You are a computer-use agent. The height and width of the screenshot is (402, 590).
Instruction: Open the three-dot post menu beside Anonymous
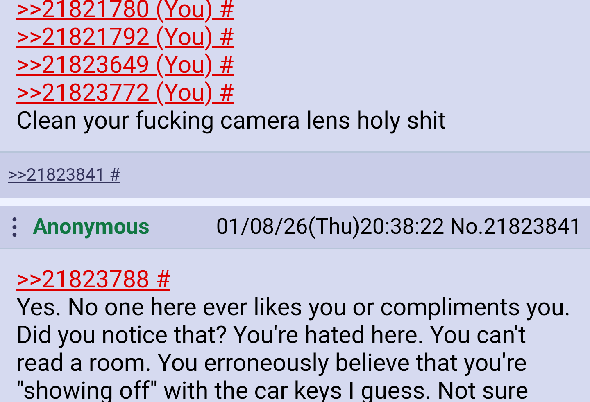point(14,227)
